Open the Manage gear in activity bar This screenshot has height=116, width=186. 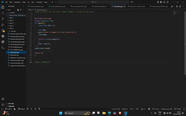pyautogui.click(x=3, y=105)
